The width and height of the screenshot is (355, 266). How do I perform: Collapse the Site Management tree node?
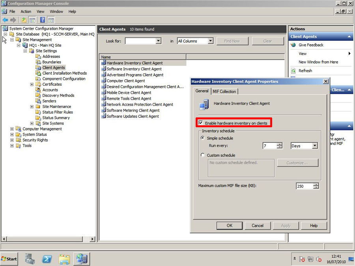(x=12, y=40)
